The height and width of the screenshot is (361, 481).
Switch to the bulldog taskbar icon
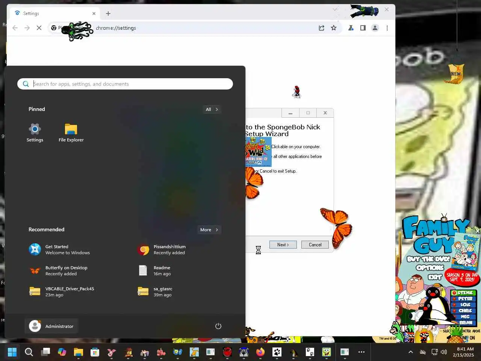point(244,352)
